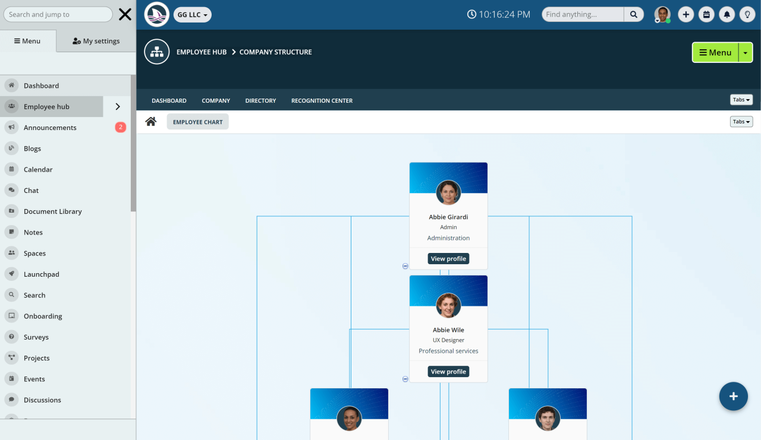This screenshot has width=761, height=440.
Task: Open your profile status avatar menu
Action: coord(662,14)
